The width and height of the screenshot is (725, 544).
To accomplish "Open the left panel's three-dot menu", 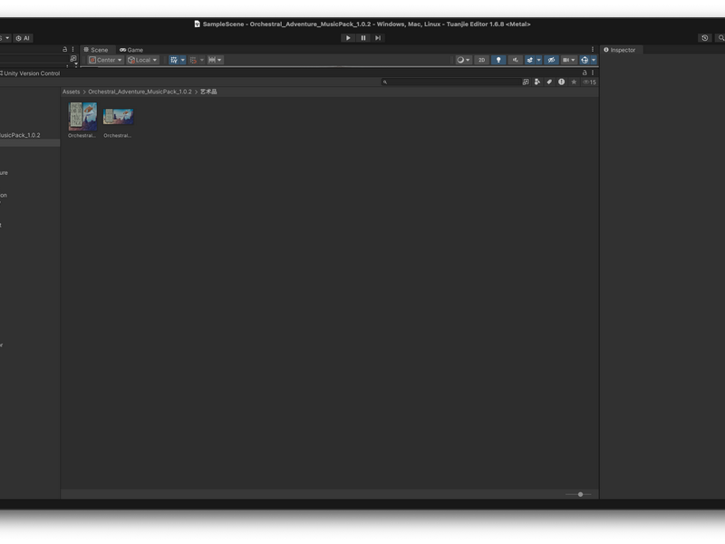I will pos(72,49).
